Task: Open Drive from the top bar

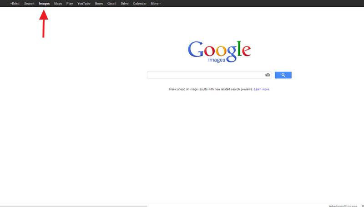Action: 124,4
